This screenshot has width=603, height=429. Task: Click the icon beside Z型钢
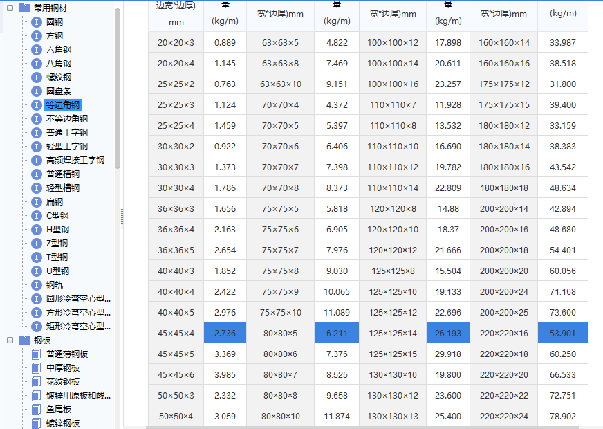click(x=36, y=244)
